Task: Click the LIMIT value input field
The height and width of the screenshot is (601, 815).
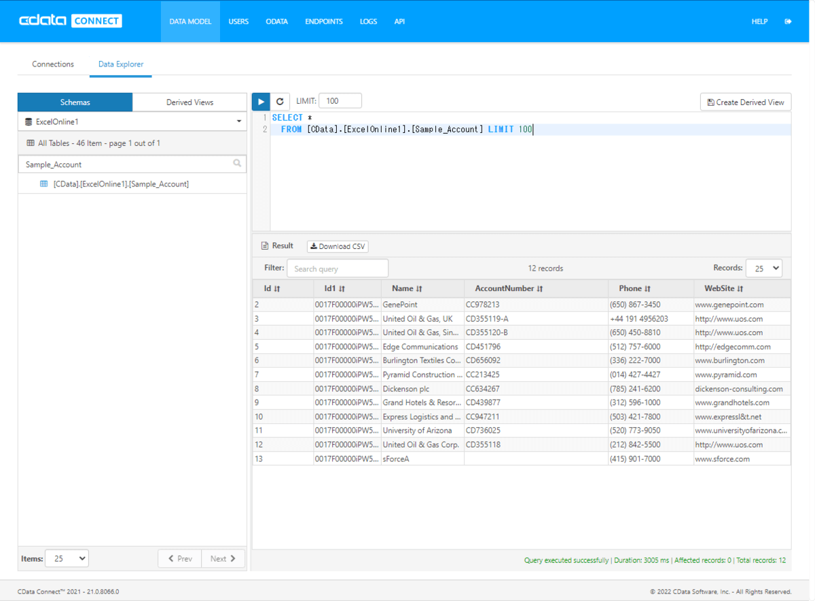Action: [340, 101]
